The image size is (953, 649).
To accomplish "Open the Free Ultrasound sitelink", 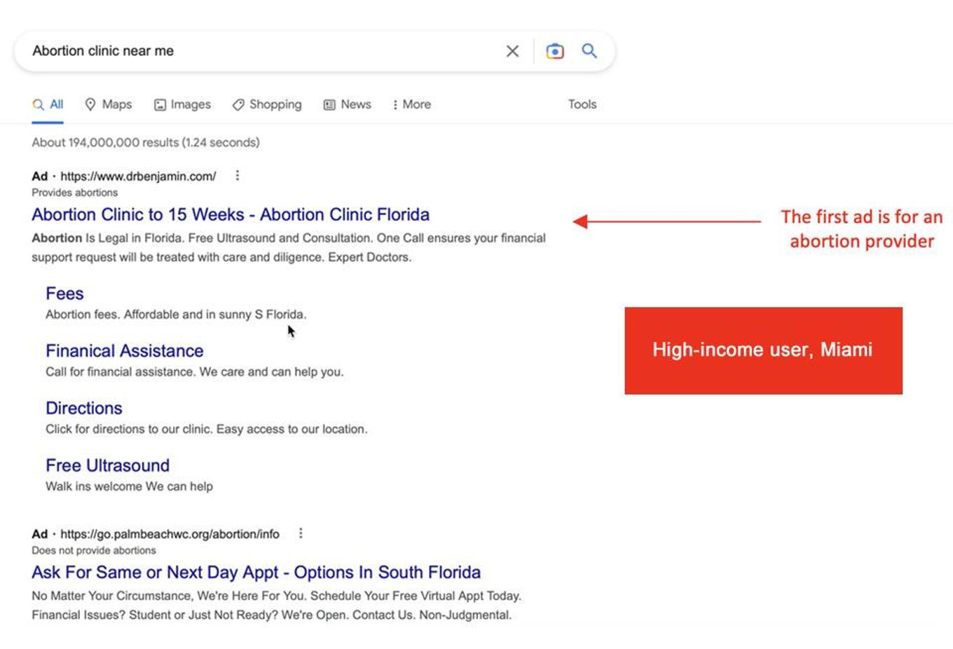I will [x=108, y=466].
